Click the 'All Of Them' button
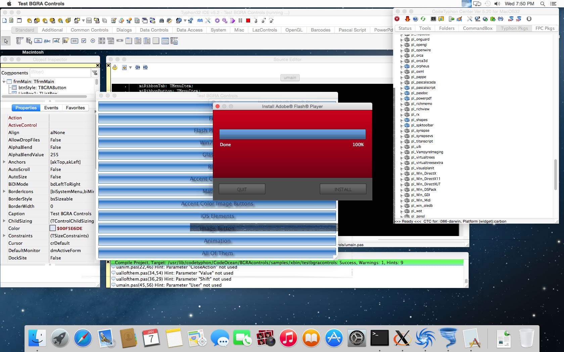 [x=217, y=253]
